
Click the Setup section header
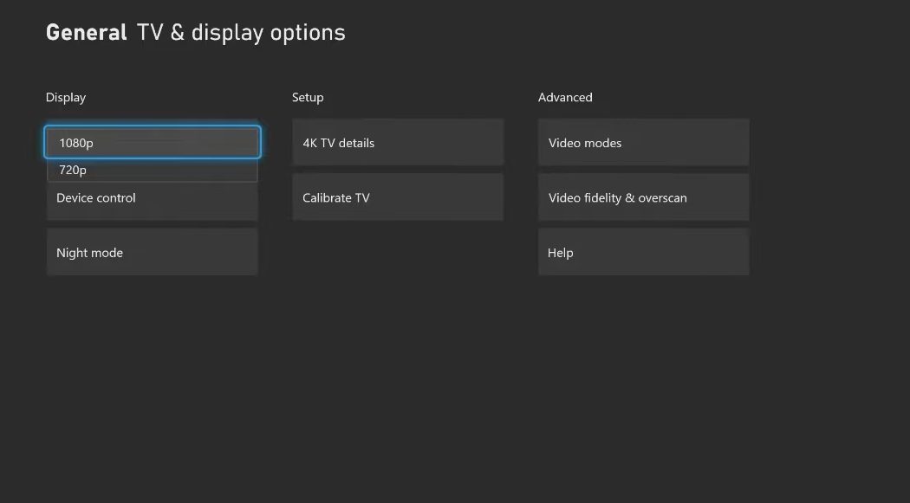[x=307, y=97]
